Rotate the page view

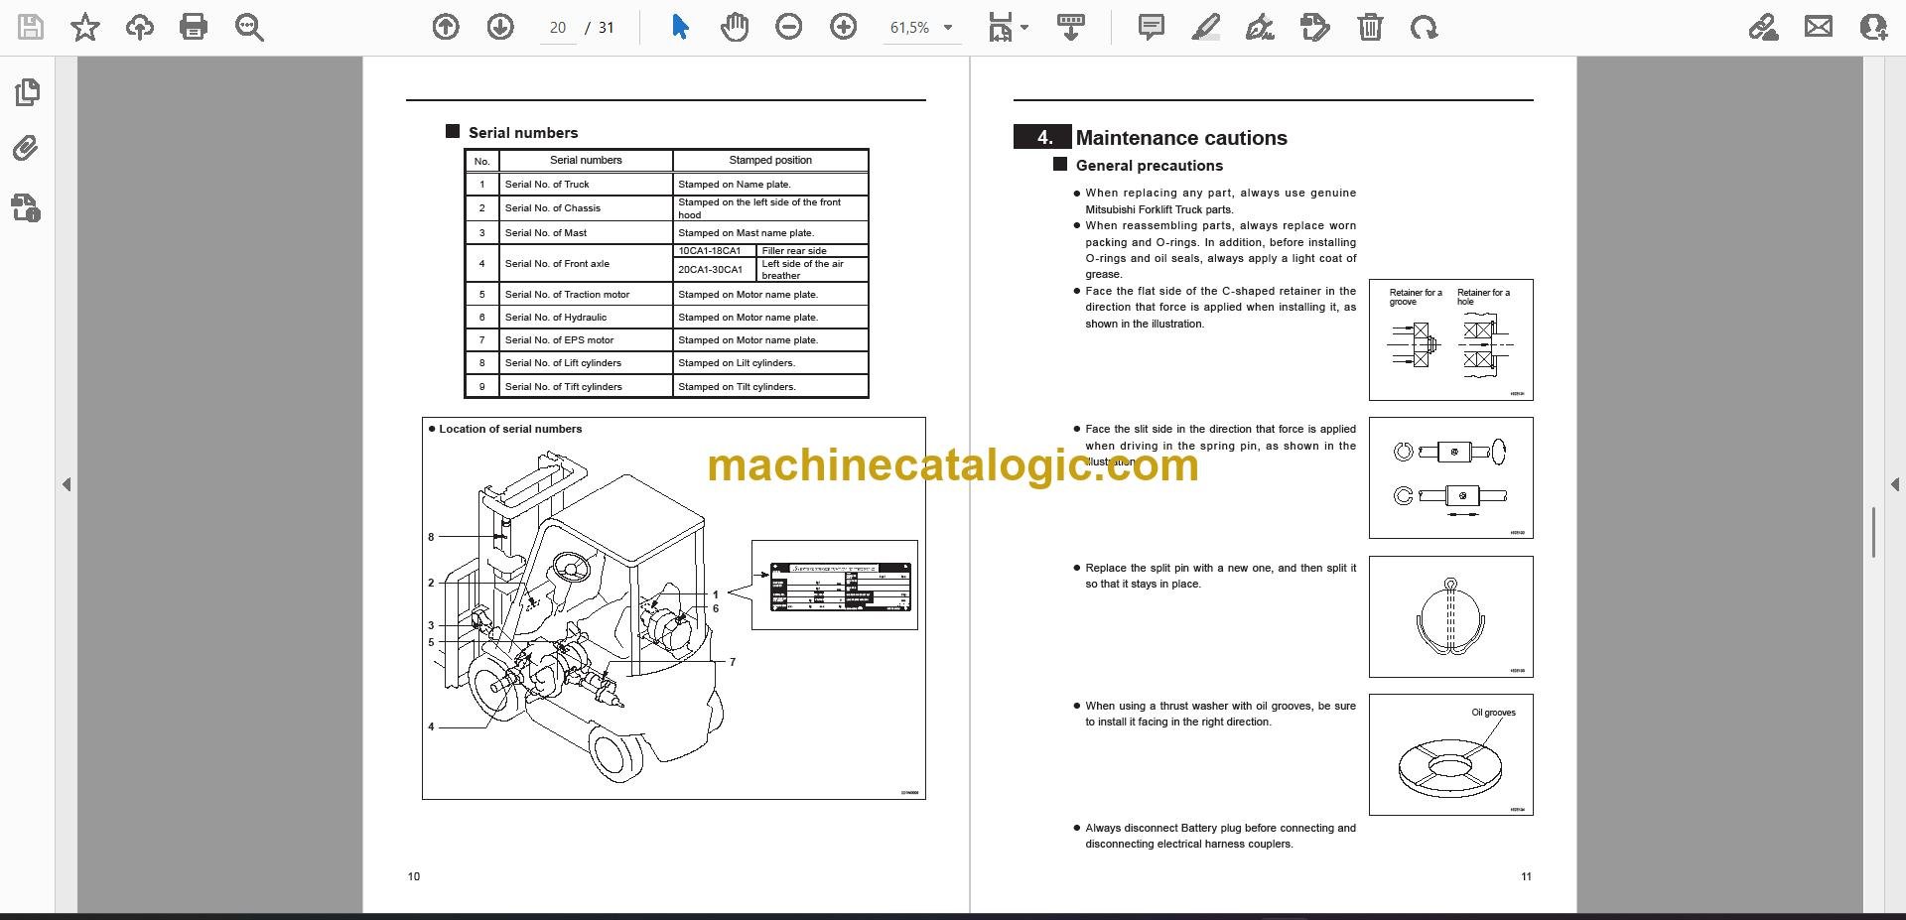coord(1424,27)
